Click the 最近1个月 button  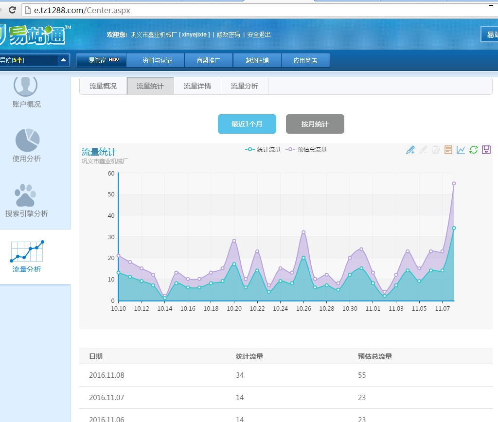[x=247, y=124]
